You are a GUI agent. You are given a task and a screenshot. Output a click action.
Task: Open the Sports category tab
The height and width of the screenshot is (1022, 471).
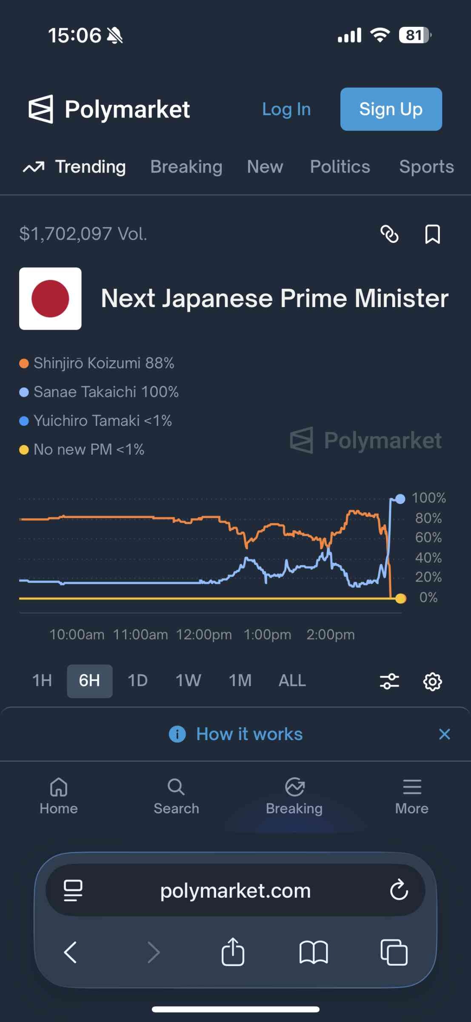426,167
